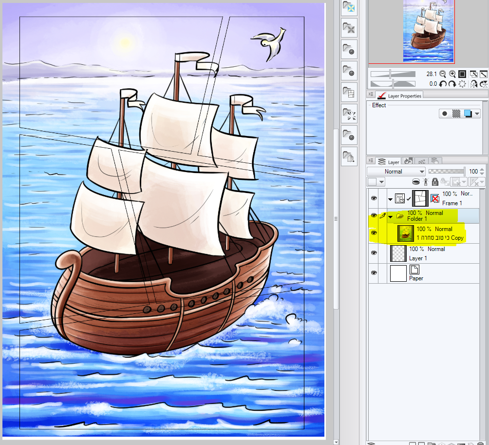Hide the Layer 1 layer
Viewport: 489px width, 445px height.
tap(373, 252)
